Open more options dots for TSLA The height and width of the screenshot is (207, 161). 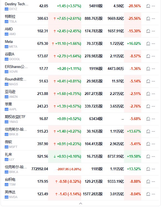pyautogui.click(x=153, y=19)
